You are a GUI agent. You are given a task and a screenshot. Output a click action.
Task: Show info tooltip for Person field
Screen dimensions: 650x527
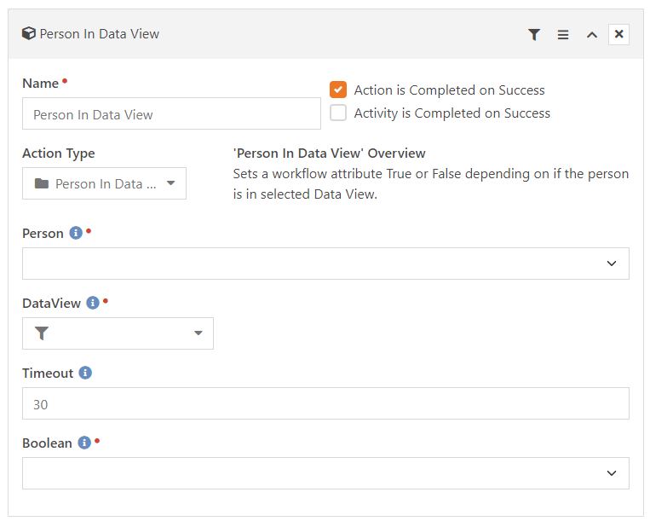tap(76, 233)
